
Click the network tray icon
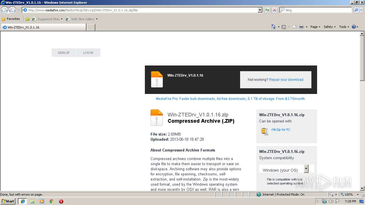(324, 201)
